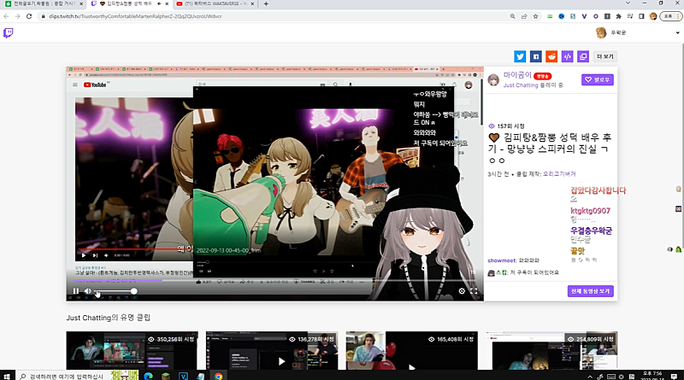684x380 pixels.
Task: Copy the clip link
Action: (x=583, y=56)
